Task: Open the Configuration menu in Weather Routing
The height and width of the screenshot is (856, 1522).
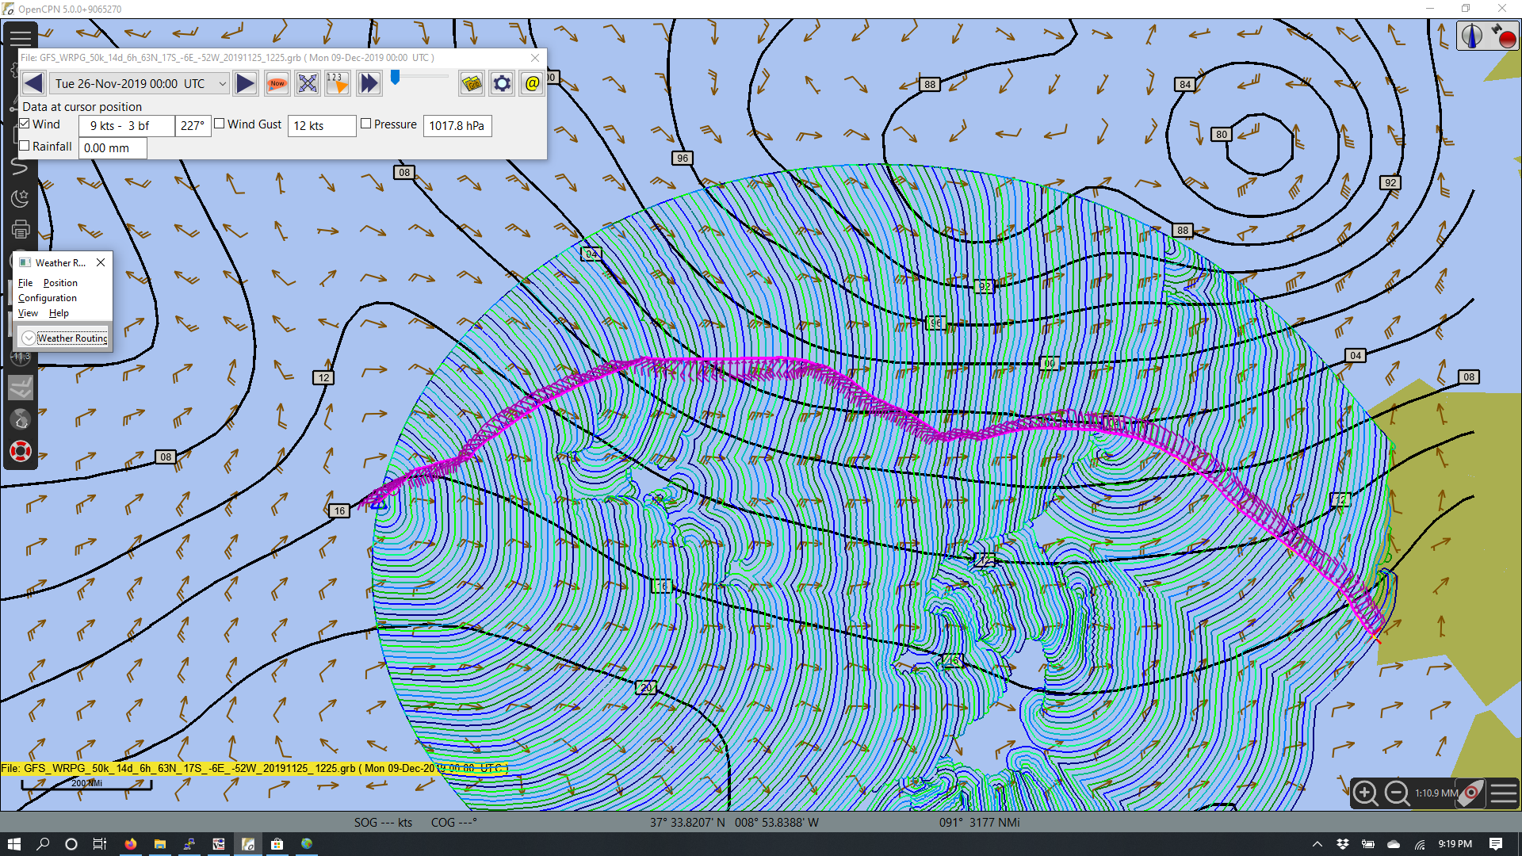Action: point(48,298)
